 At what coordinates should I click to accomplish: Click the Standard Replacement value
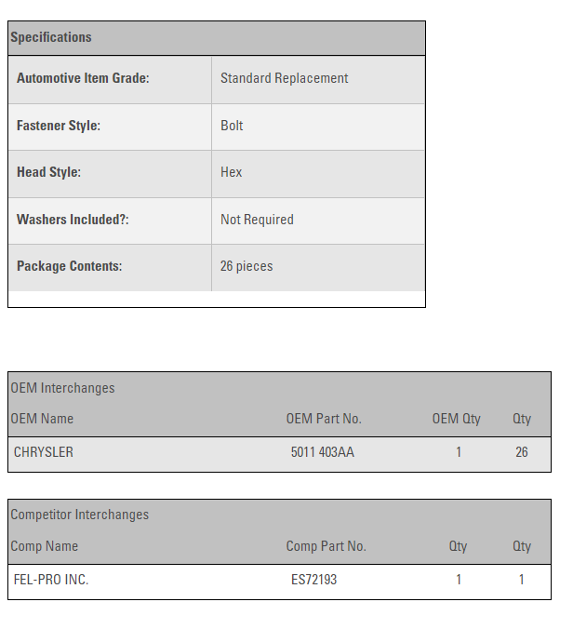coord(284,79)
